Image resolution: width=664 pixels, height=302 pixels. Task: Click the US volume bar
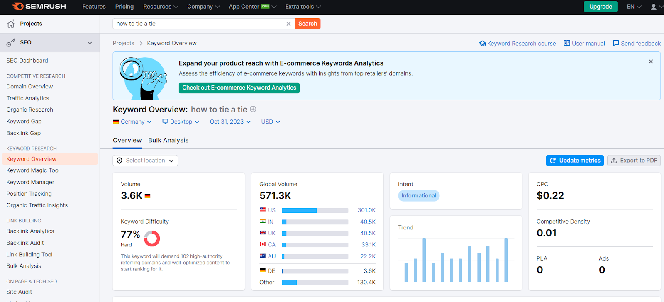315,210
